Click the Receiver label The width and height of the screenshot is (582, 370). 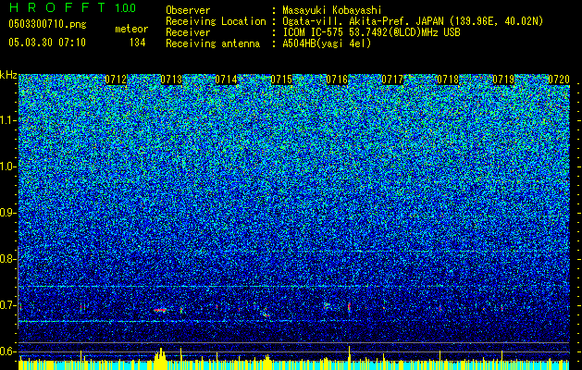188,32
